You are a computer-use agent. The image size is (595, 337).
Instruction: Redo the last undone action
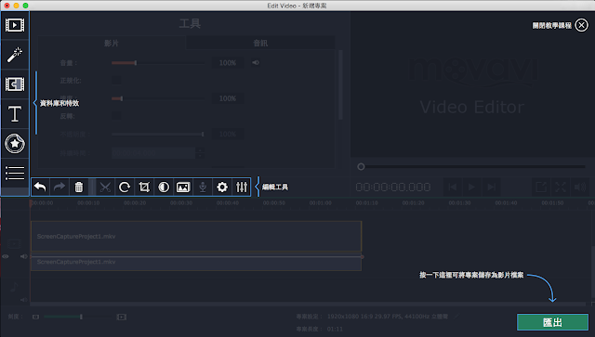point(59,187)
